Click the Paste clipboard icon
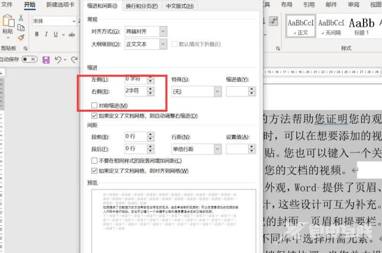Viewport: 382px width, 253px height. pos(8,21)
